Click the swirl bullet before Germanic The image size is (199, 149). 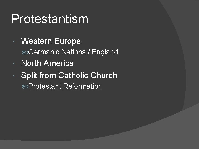[26, 52]
